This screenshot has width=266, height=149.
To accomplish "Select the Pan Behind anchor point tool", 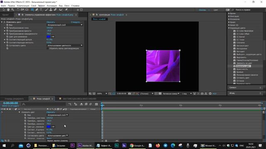I will (27, 10).
